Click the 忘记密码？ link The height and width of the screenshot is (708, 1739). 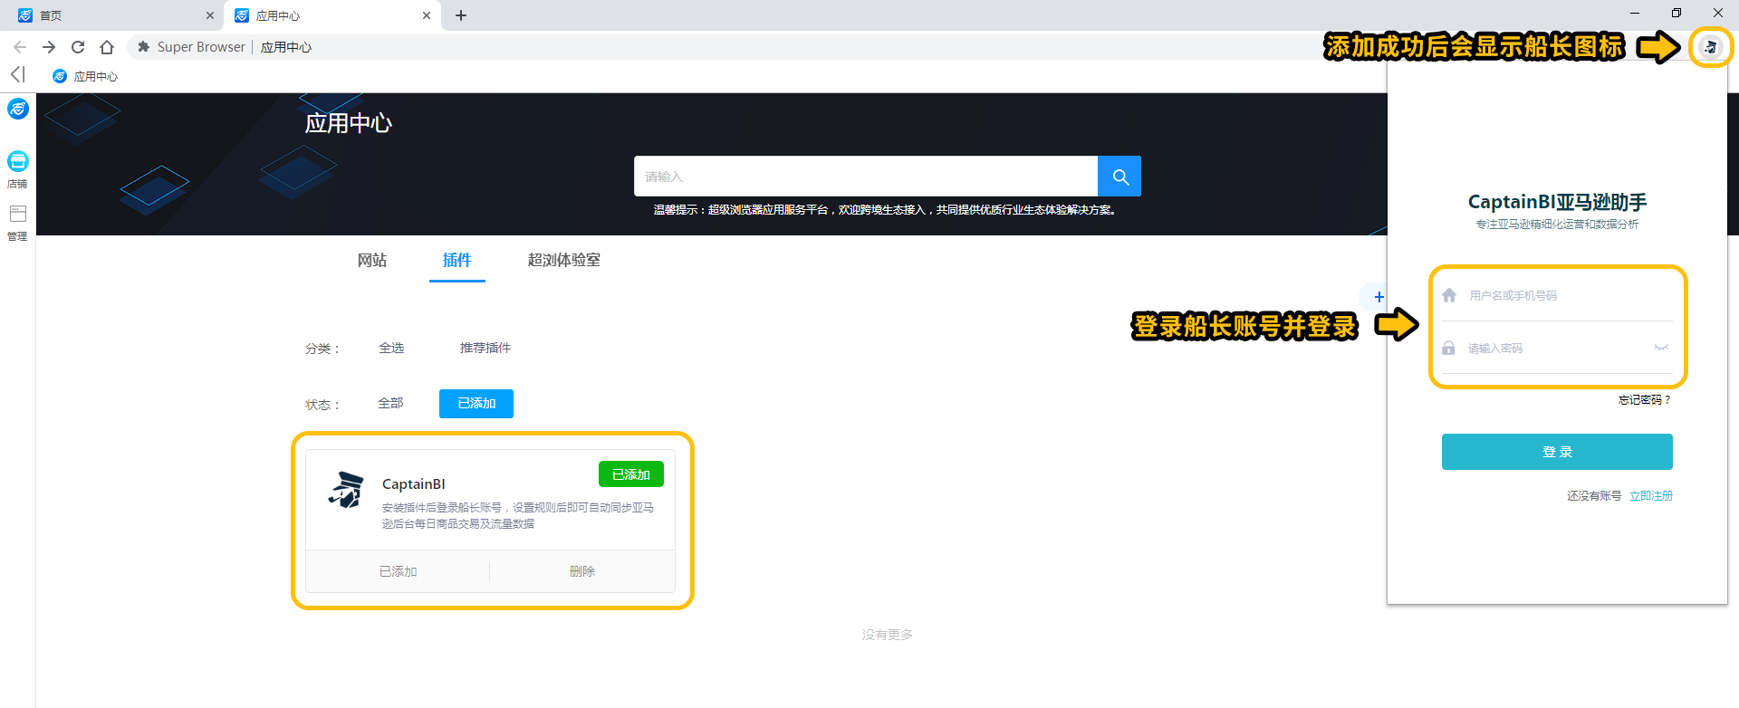tap(1645, 399)
